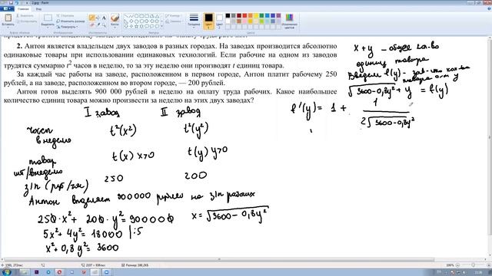This screenshot has height=276, width=492.
Task: Pick the dark red color swatch
Action: click(x=239, y=15)
